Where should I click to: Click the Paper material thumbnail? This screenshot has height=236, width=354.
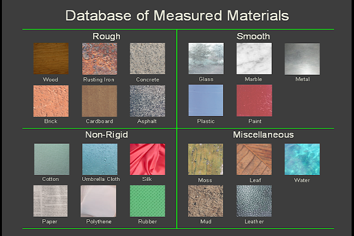coord(51,201)
